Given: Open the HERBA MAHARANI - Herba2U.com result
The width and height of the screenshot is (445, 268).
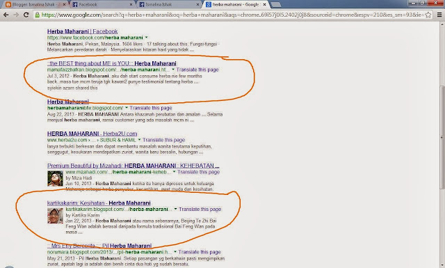Looking at the screenshot, I should pos(92,134).
